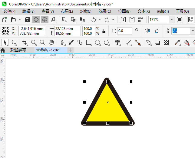Open the redo history dropdown arrow
The width and height of the screenshot is (195, 158).
coord(113,20)
